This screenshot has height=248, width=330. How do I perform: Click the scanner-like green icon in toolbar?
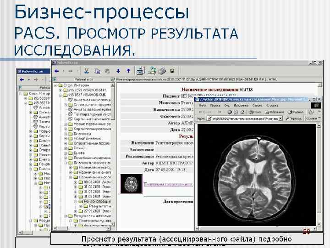click(x=152, y=71)
